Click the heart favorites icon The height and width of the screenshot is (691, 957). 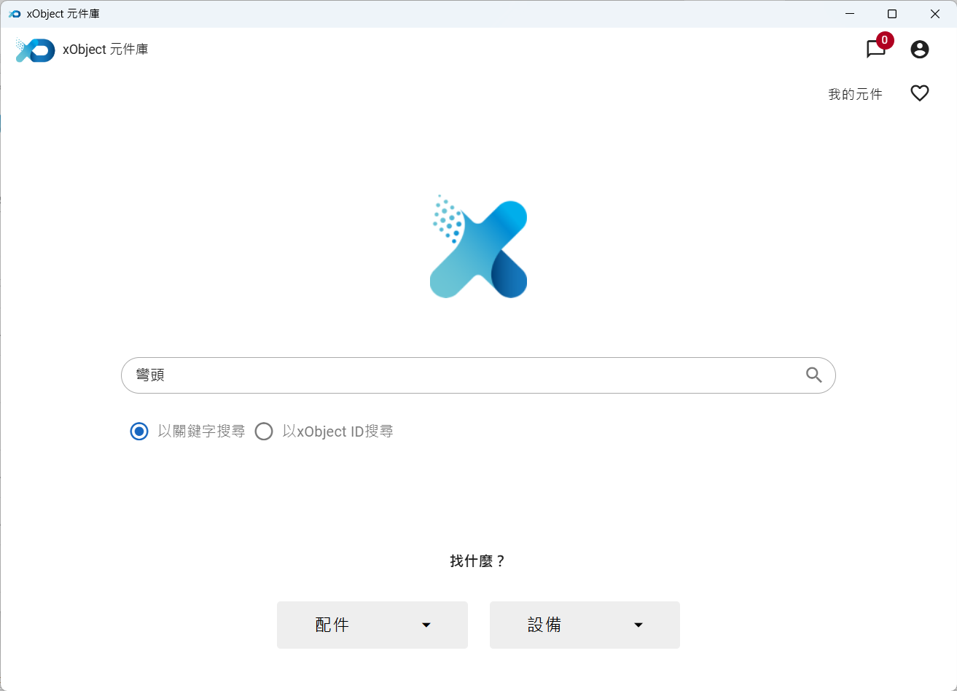tap(919, 93)
